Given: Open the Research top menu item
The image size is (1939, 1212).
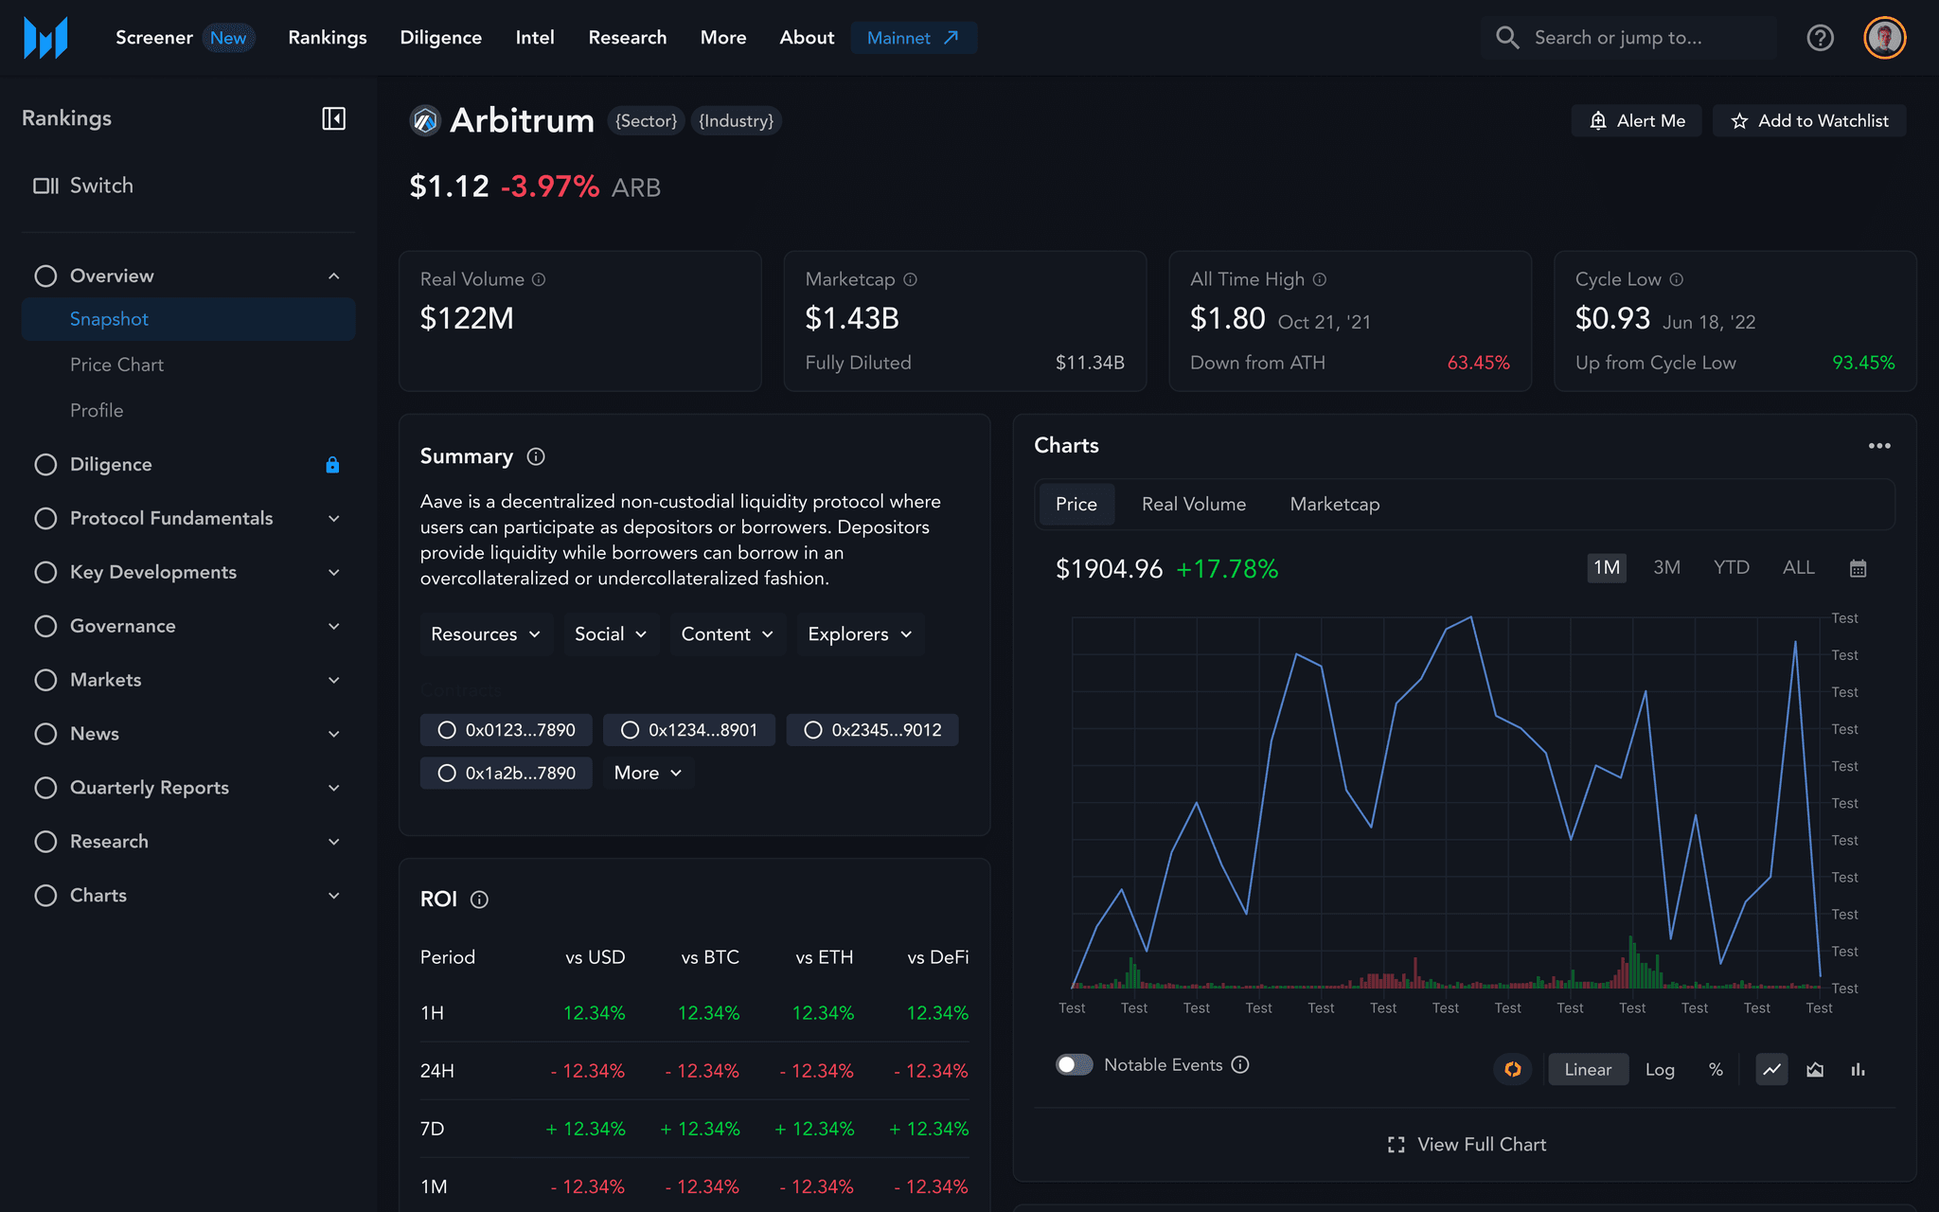Looking at the screenshot, I should tap(627, 38).
